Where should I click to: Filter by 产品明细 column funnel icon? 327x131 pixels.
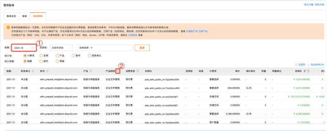click(118, 71)
